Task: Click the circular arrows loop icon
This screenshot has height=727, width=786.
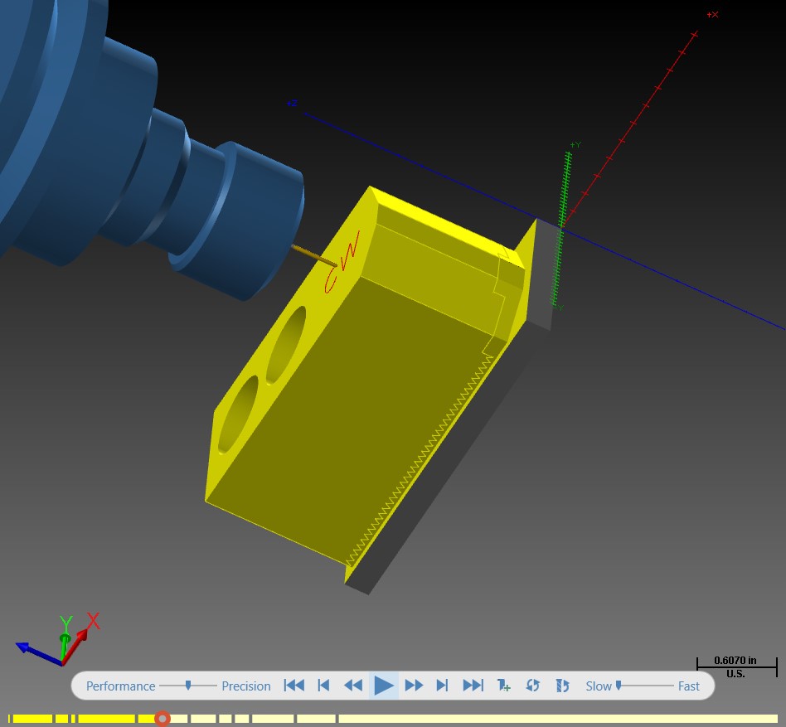Action: point(532,686)
